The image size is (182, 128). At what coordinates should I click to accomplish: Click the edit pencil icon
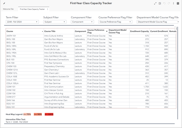pos(4,3)
